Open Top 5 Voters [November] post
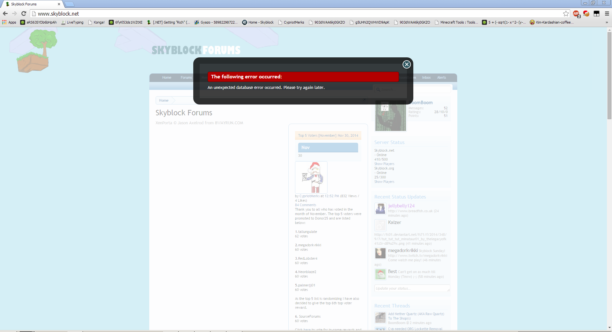The width and height of the screenshot is (612, 332). point(317,135)
